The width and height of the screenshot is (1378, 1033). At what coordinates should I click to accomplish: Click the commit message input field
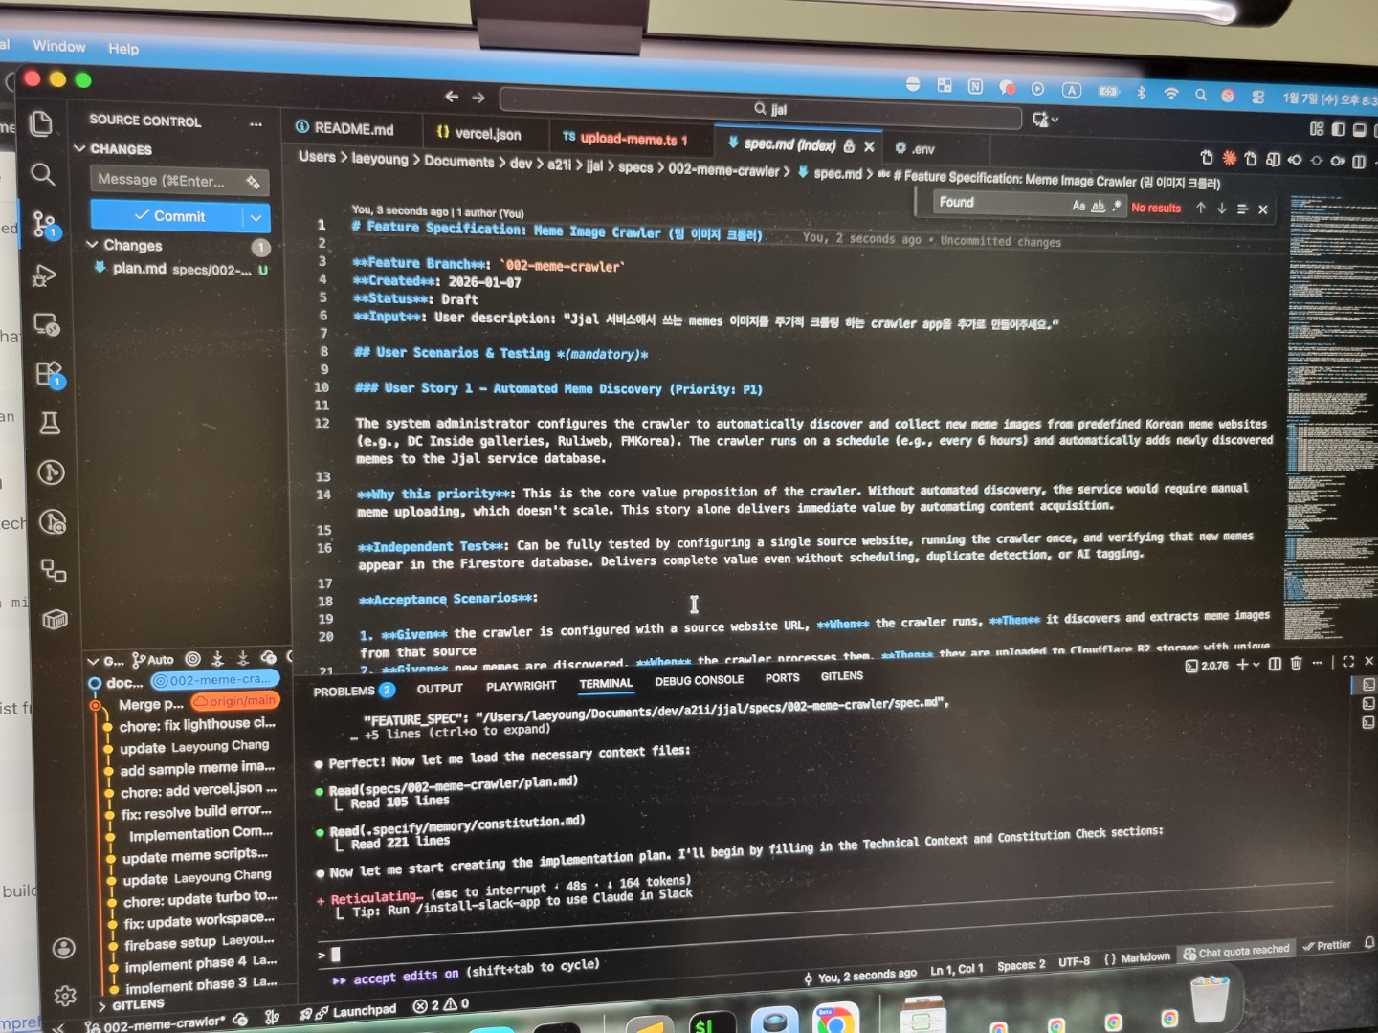167,180
